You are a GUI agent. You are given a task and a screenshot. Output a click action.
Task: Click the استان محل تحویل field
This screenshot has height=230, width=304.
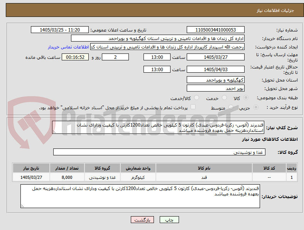[216, 80]
